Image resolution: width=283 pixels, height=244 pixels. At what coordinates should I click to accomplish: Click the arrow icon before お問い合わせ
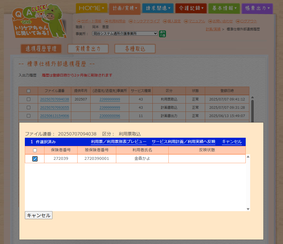[210, 21]
